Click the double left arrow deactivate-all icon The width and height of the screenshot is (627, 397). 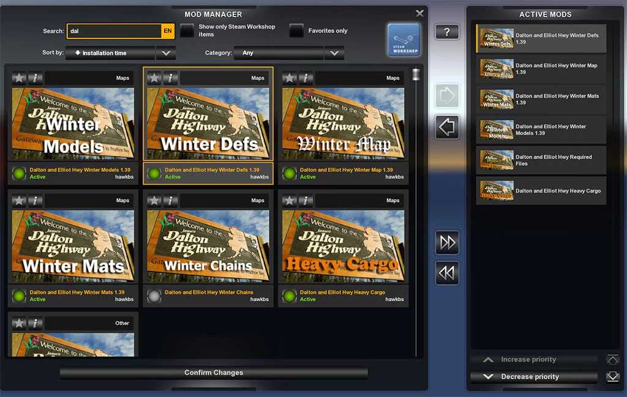click(x=447, y=273)
